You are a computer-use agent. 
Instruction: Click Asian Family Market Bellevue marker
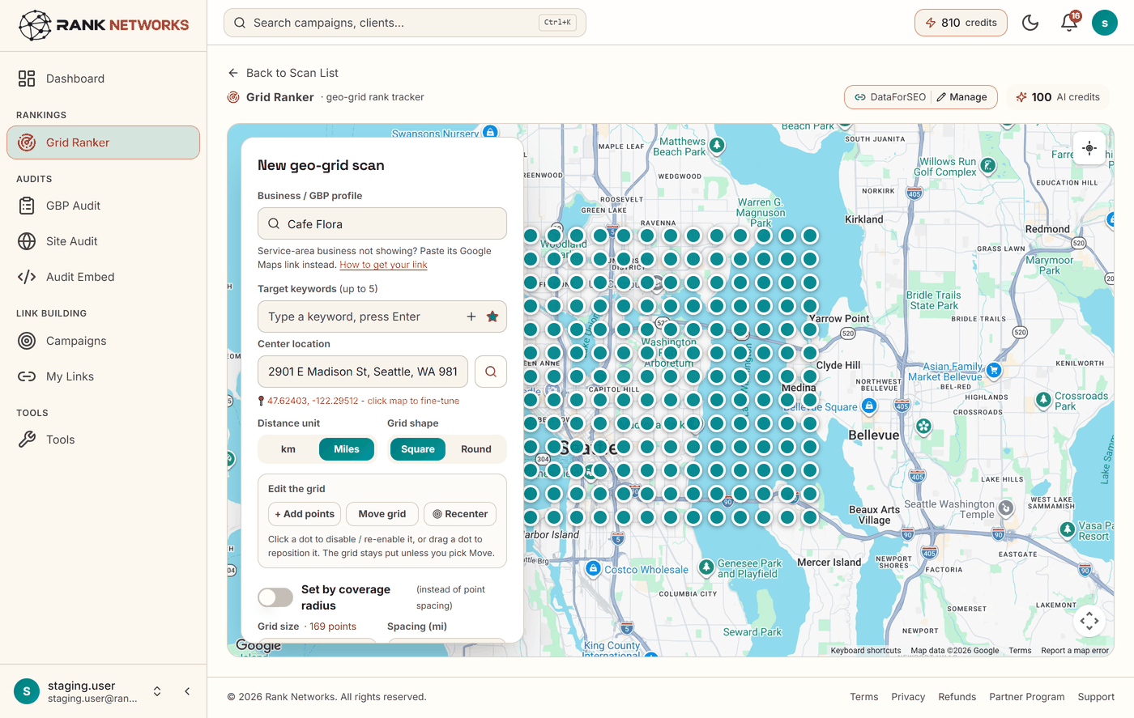994,370
